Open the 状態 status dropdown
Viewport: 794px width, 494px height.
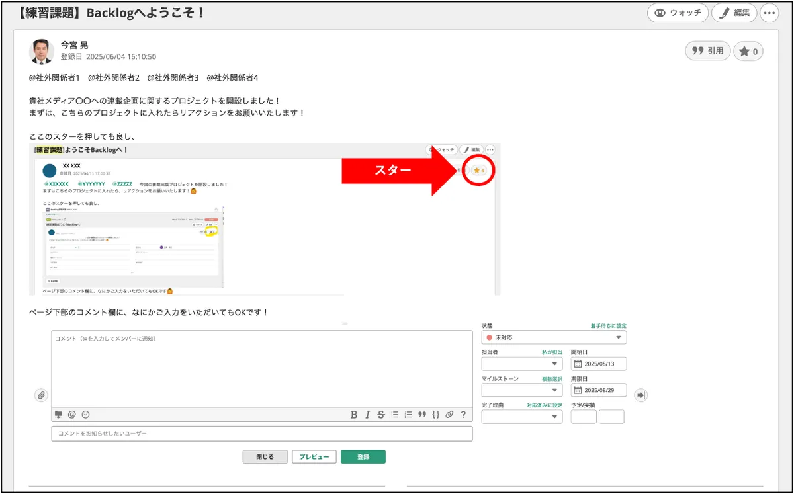[554, 337]
